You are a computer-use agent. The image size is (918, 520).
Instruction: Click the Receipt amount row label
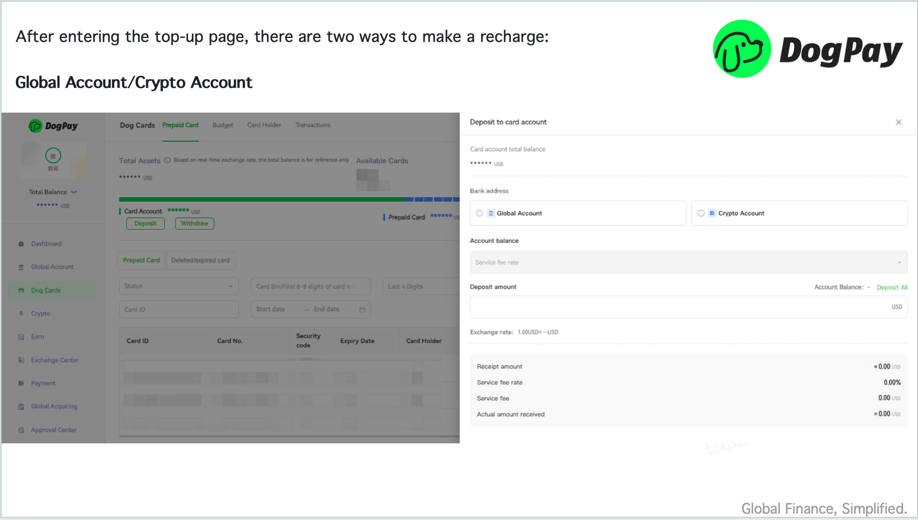pyautogui.click(x=499, y=367)
